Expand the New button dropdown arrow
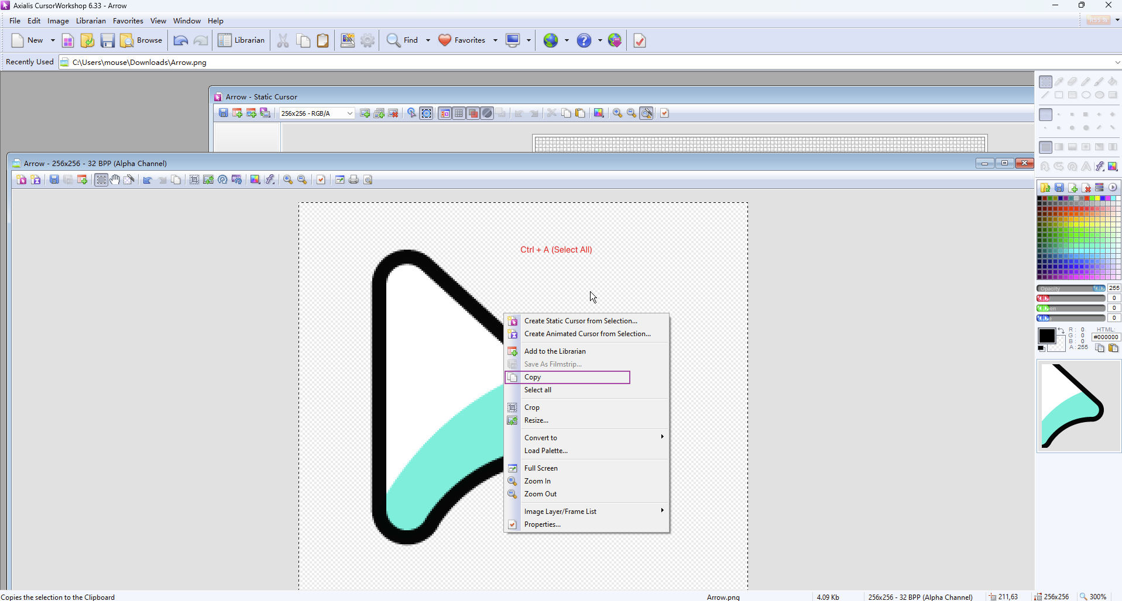 (53, 40)
